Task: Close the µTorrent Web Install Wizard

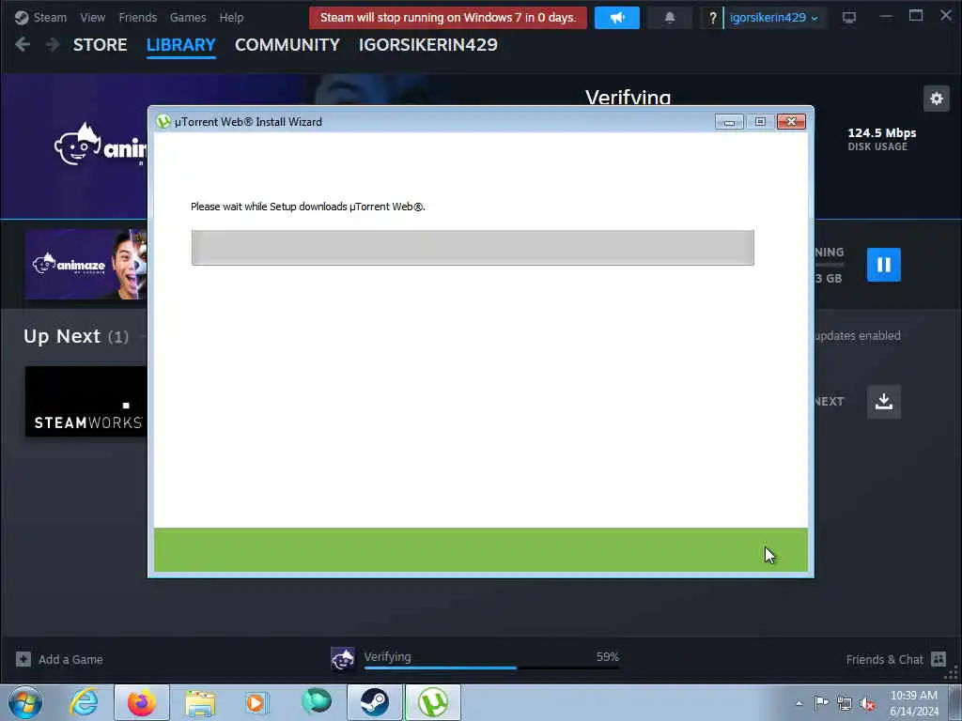Action: pyautogui.click(x=791, y=121)
